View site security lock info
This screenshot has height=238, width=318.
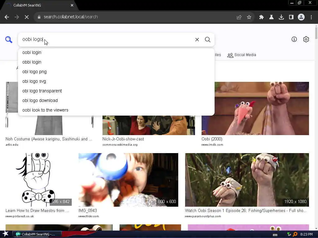39,17
